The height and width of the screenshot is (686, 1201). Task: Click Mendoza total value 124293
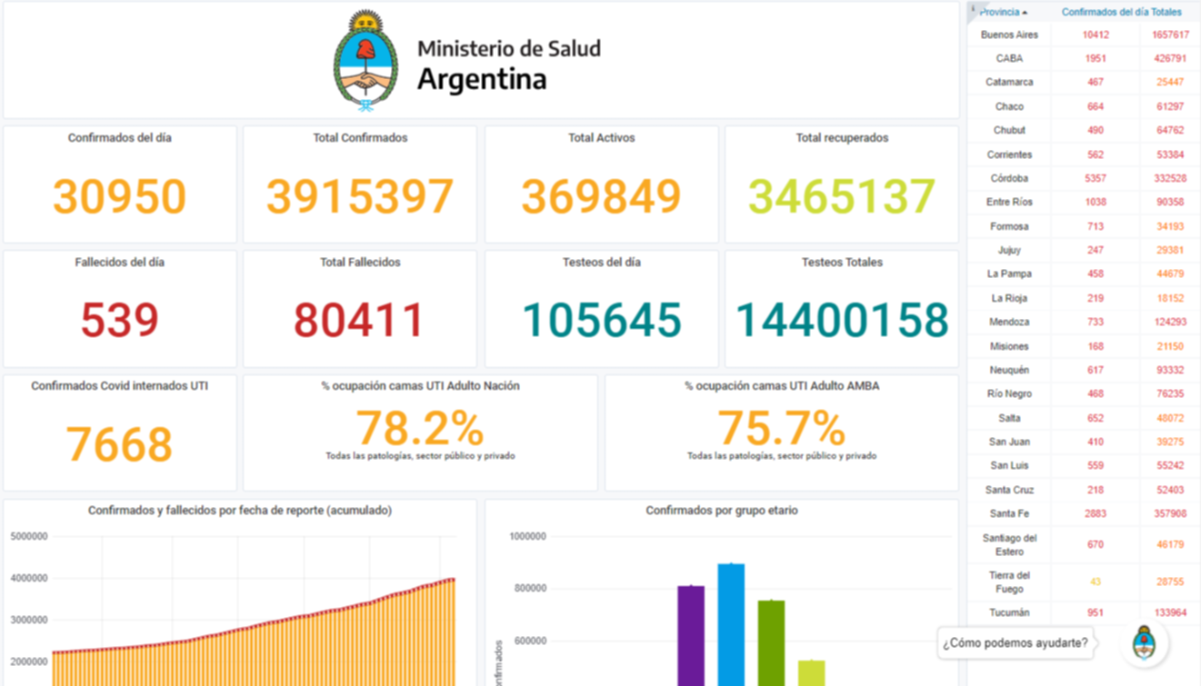pos(1170,322)
